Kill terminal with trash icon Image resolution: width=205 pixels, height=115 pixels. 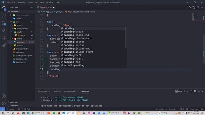click(195, 91)
